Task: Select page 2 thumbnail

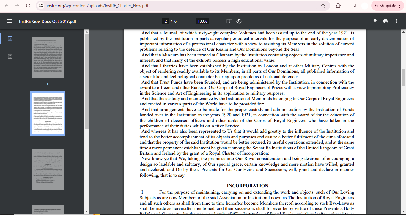Action: tap(48, 113)
